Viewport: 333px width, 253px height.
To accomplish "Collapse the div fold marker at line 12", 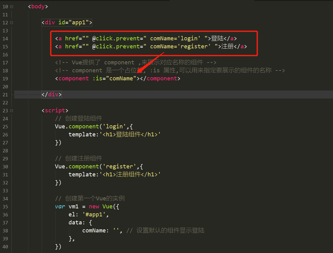I will (x=12, y=23).
